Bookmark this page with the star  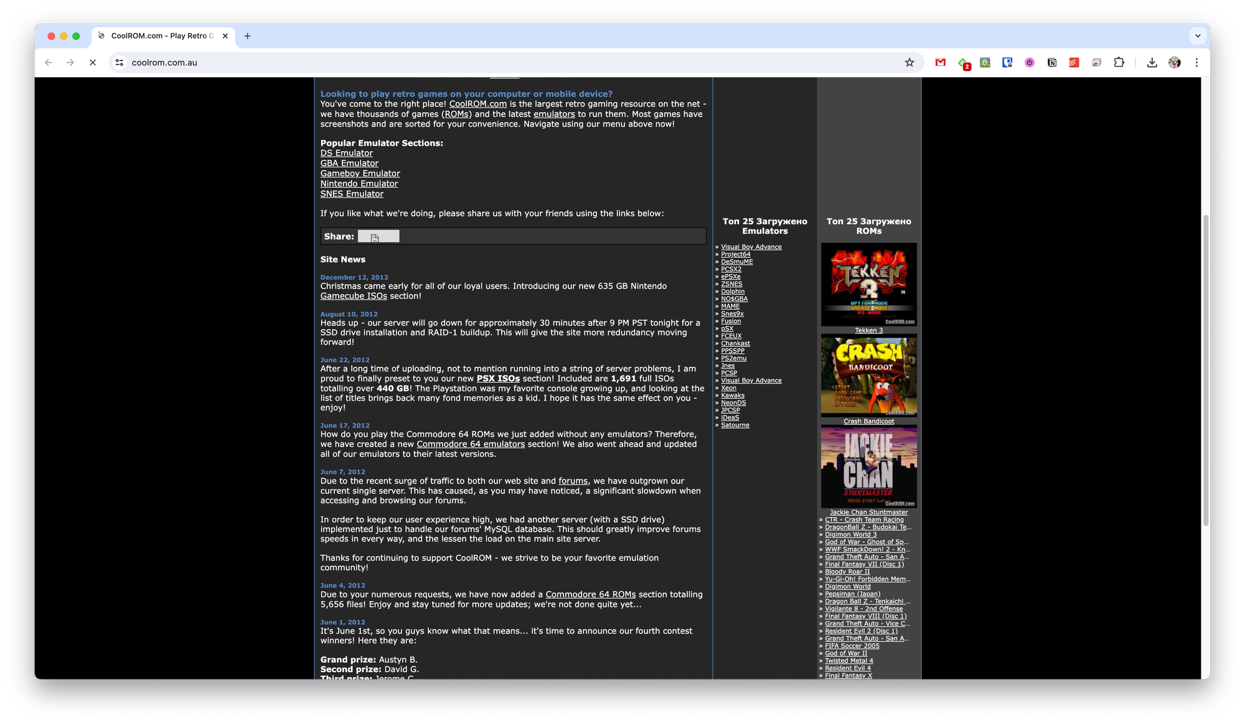(909, 62)
